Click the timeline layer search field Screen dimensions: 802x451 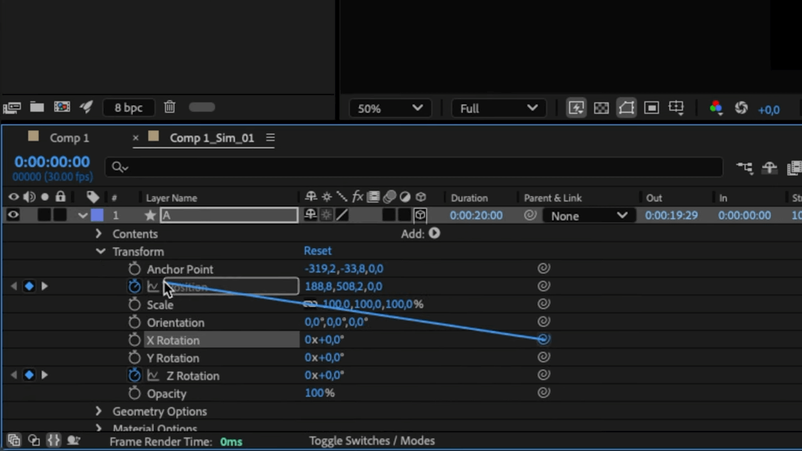click(x=414, y=167)
